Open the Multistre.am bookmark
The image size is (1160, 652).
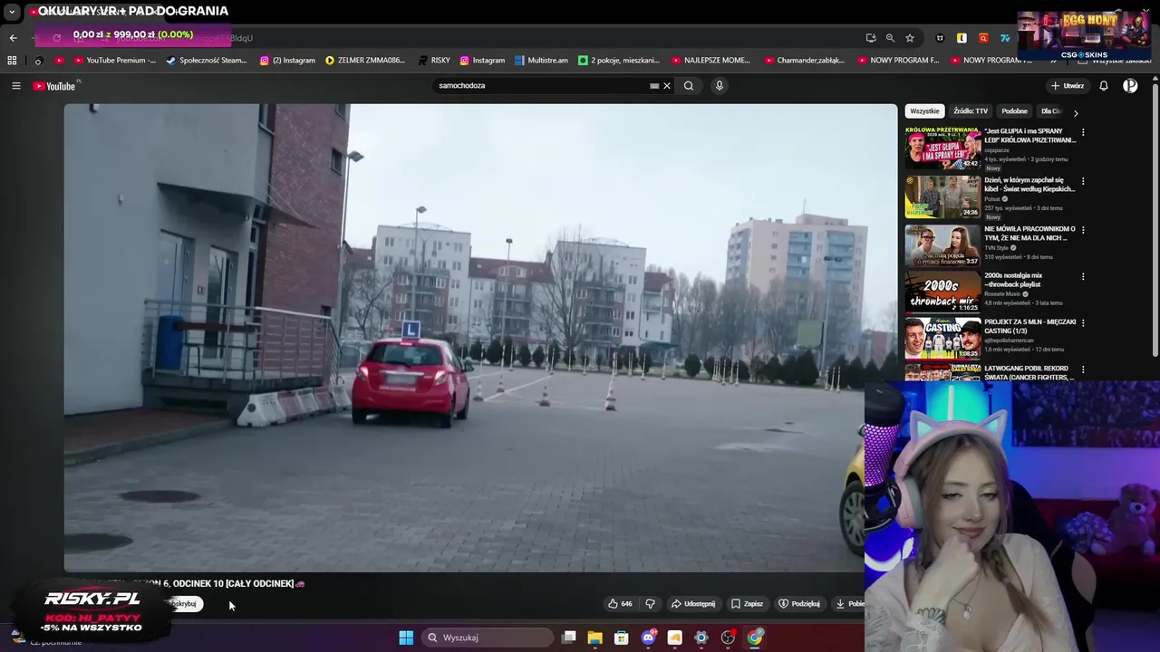pos(541,61)
